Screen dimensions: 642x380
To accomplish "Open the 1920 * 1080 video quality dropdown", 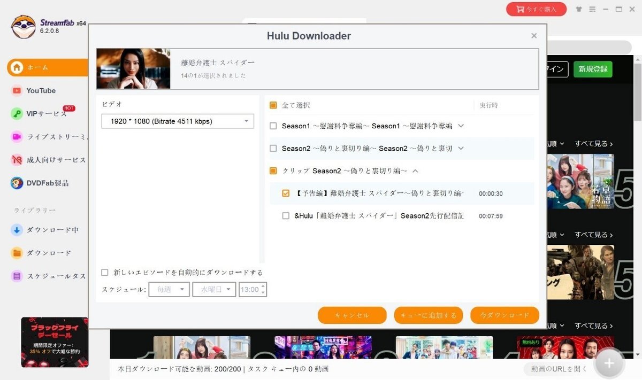I will (x=178, y=121).
